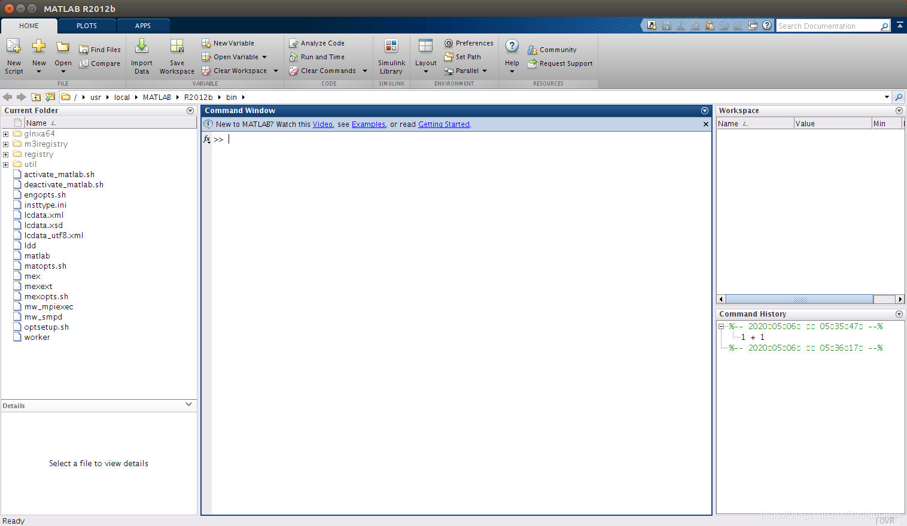Click the Layout icon
This screenshot has height=526, width=907.
426,46
